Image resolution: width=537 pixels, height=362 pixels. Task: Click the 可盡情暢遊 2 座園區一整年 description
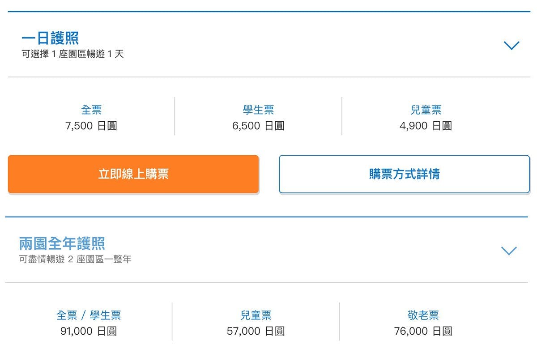point(75,259)
